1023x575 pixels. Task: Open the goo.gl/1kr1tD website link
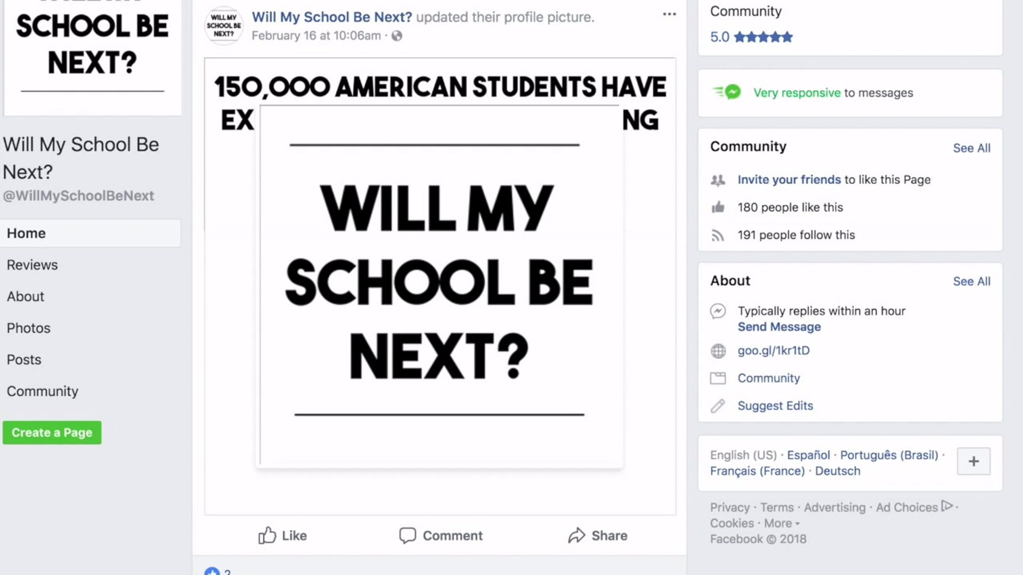point(773,350)
